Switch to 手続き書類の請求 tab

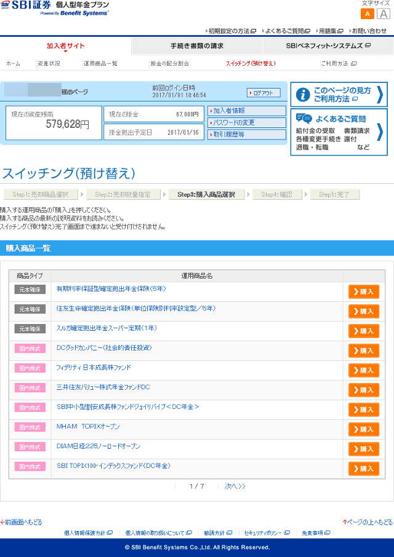coord(196,46)
